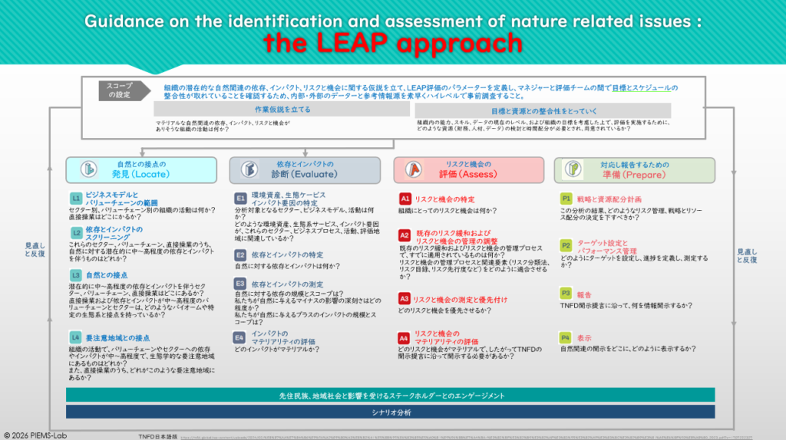The image size is (786, 440).
Task: Click the green P4 badge icon
Action: [566, 337]
